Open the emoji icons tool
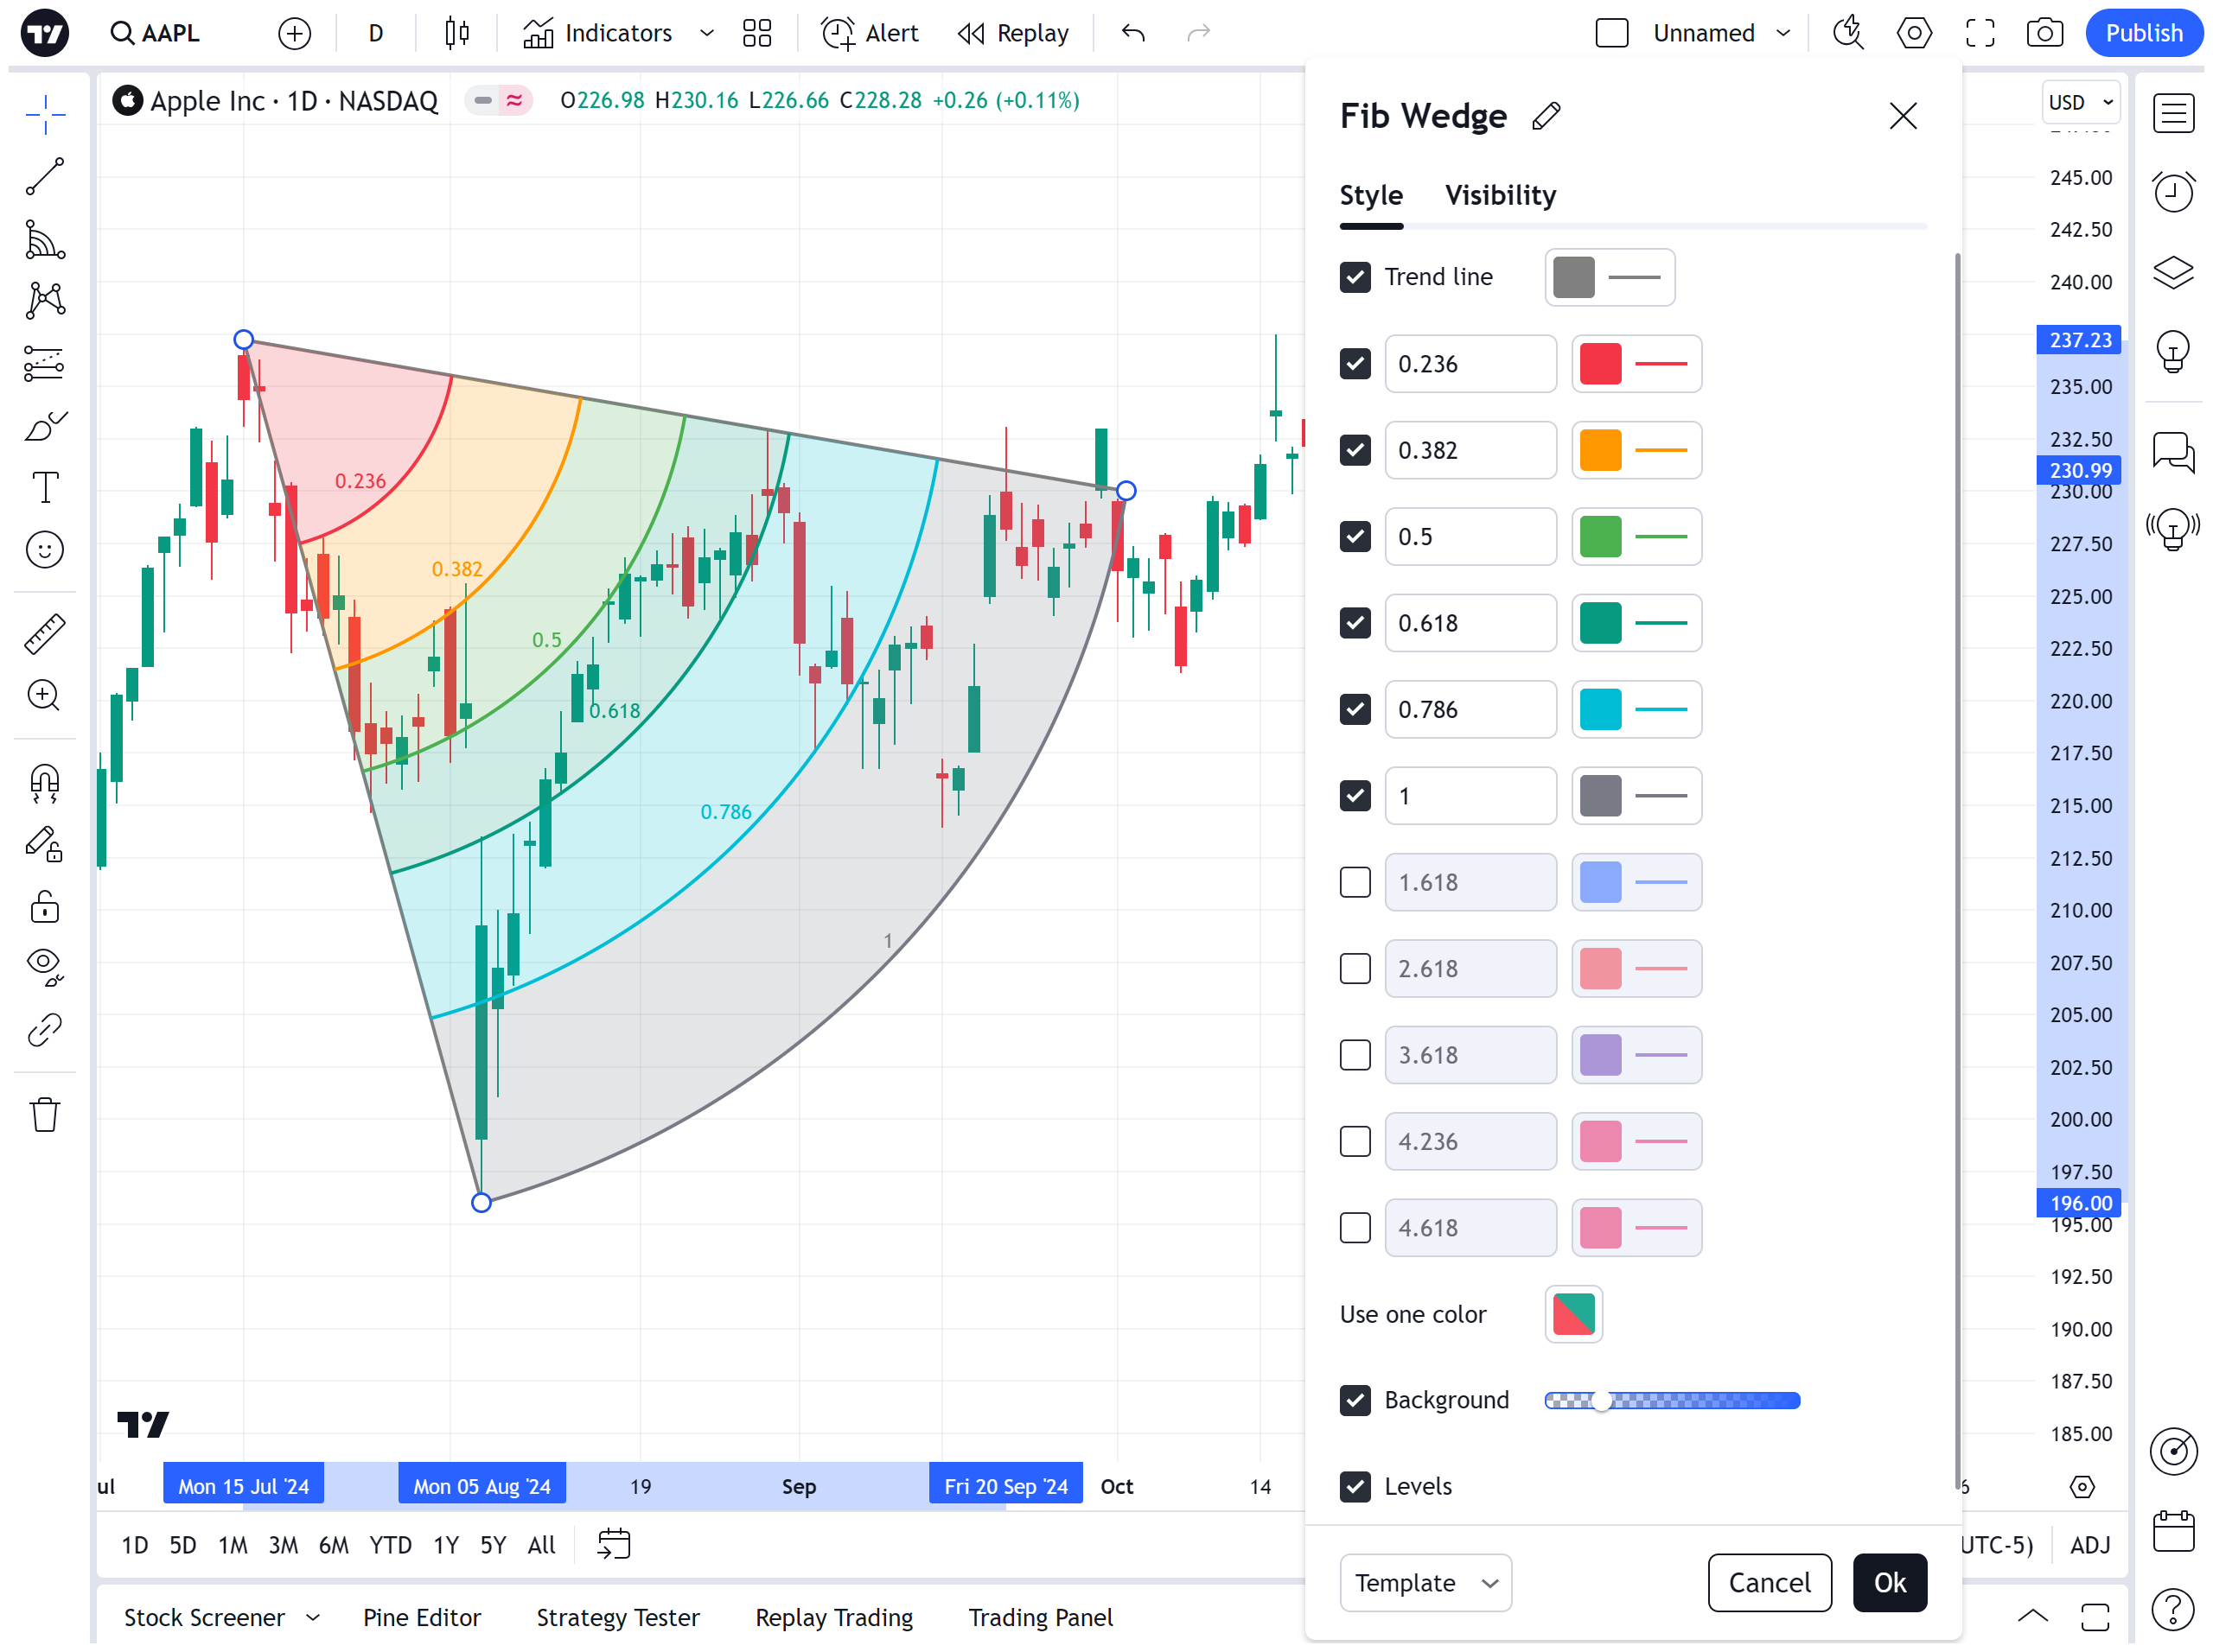The width and height of the screenshot is (2213, 1652). click(x=45, y=550)
